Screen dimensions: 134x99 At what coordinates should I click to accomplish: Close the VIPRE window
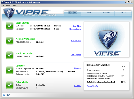[x=132, y=2]
